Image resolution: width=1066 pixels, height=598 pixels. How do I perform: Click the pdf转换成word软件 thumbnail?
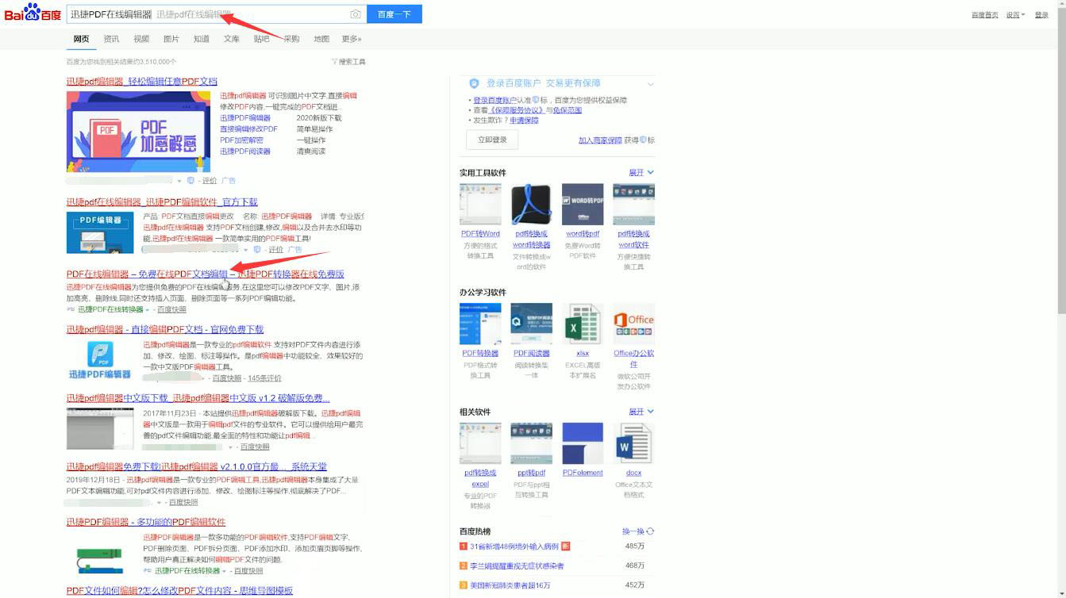coord(633,205)
